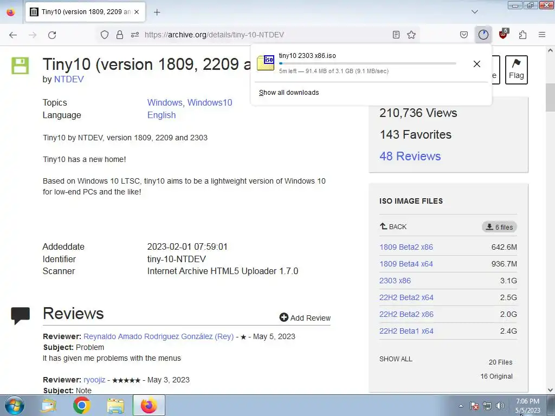This screenshot has height=416, width=555.
Task: Expand SHOW ALL files
Action: coord(396,359)
